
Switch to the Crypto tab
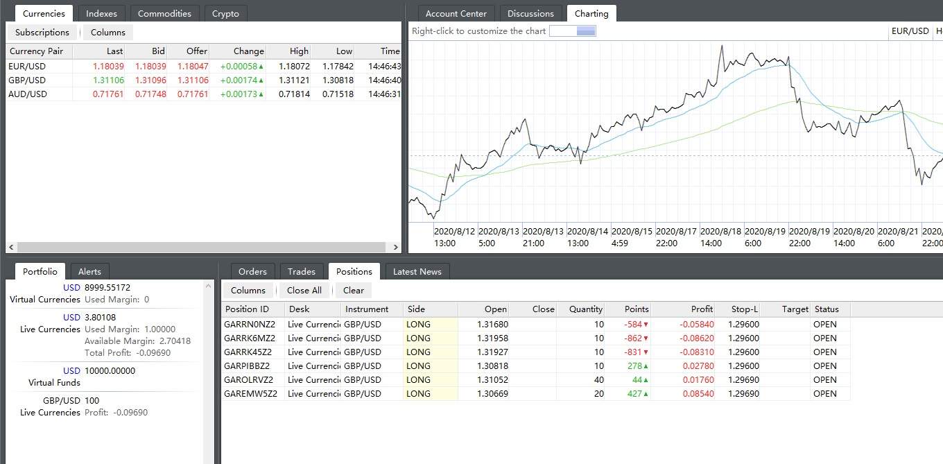[225, 13]
